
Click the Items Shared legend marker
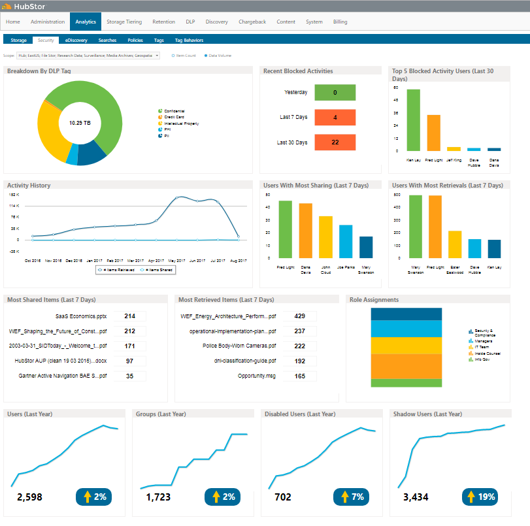(x=142, y=270)
